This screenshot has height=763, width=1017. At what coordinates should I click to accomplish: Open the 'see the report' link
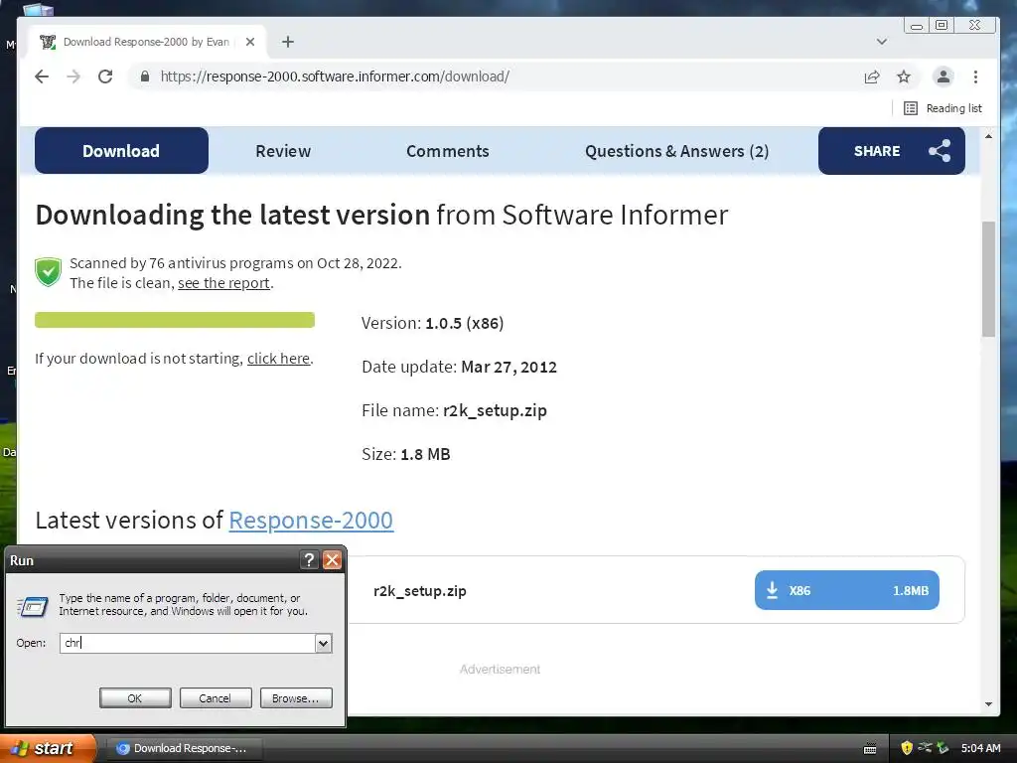point(223,283)
